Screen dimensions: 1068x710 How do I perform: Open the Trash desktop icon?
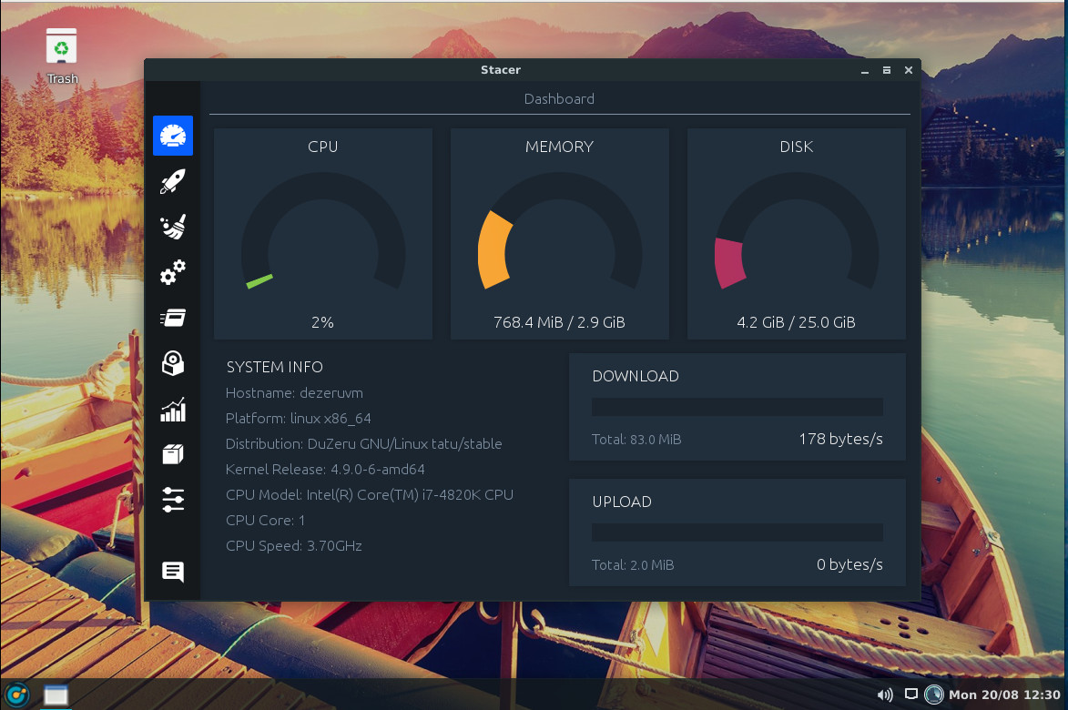tap(62, 56)
